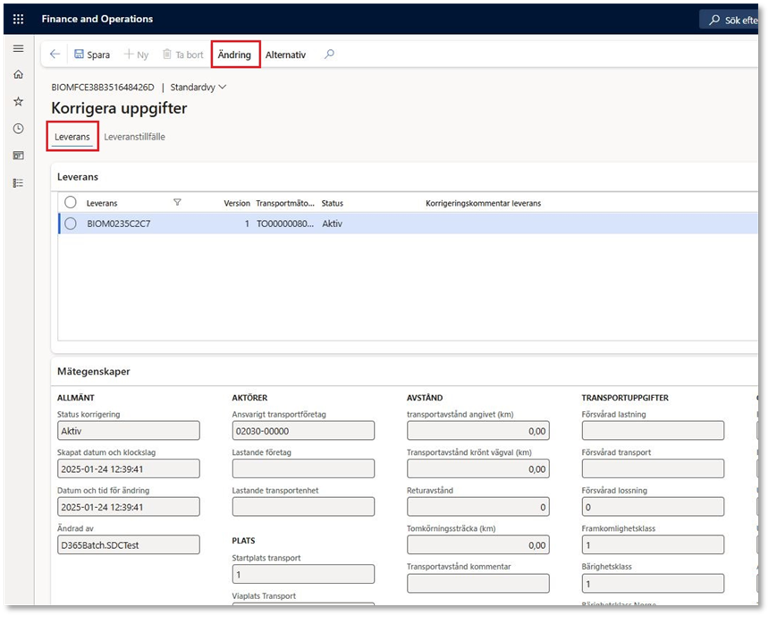The image size is (771, 618).
Task: Click the TO00000080... transport cell
Action: 285,224
